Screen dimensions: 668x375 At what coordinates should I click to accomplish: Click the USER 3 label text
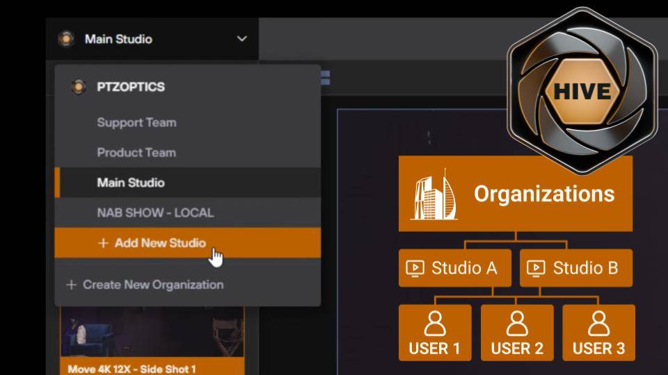coord(599,349)
